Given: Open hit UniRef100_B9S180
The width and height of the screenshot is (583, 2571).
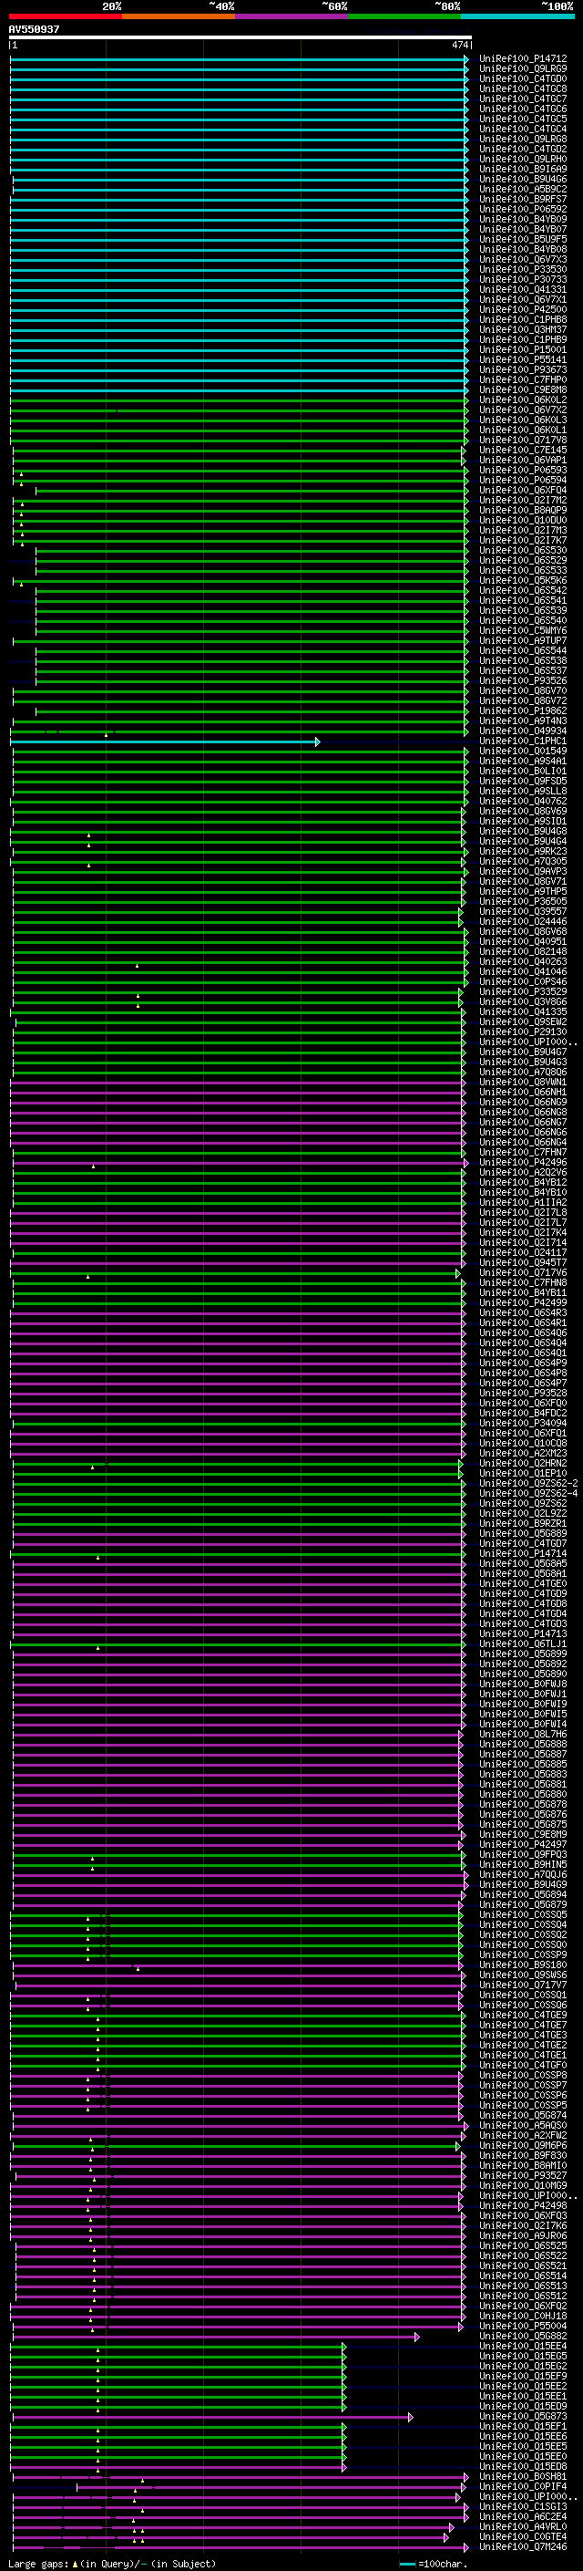Looking at the screenshot, I should click(523, 1965).
